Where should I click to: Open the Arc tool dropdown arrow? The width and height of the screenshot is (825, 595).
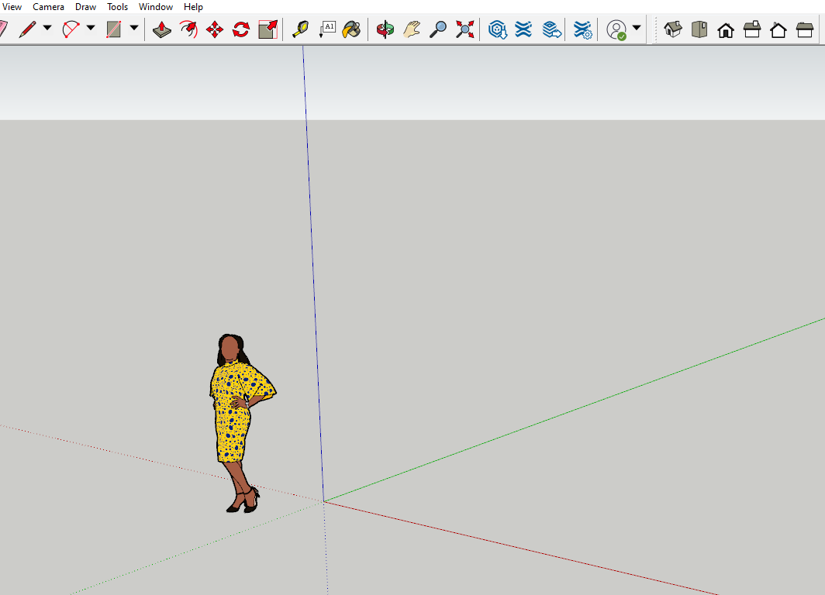coord(91,29)
